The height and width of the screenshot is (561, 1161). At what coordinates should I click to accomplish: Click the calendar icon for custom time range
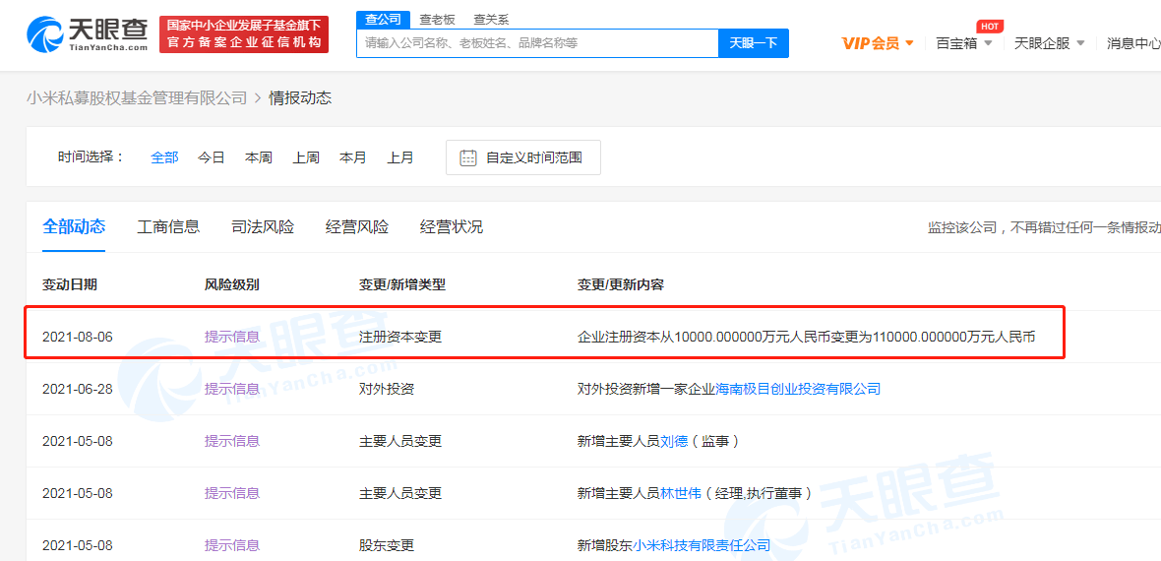click(468, 157)
